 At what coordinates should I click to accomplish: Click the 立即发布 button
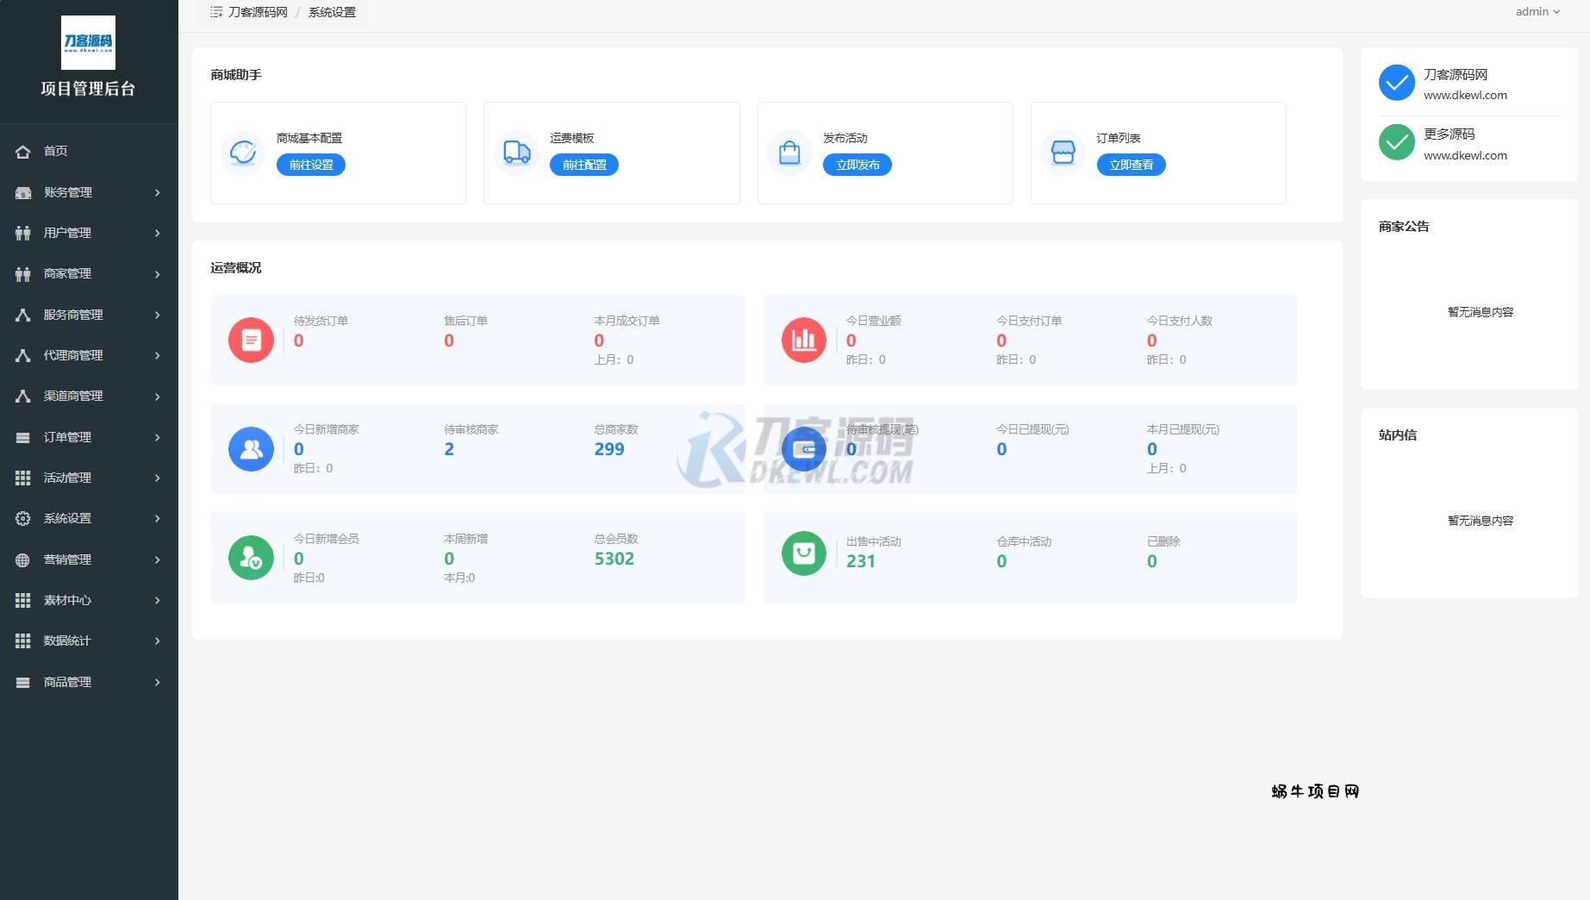(x=857, y=165)
